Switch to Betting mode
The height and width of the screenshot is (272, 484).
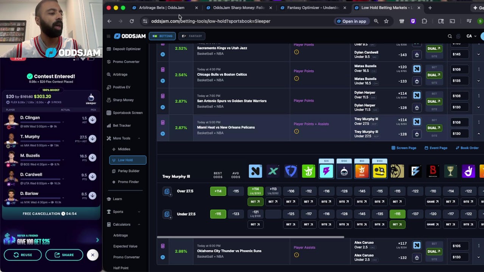click(163, 36)
